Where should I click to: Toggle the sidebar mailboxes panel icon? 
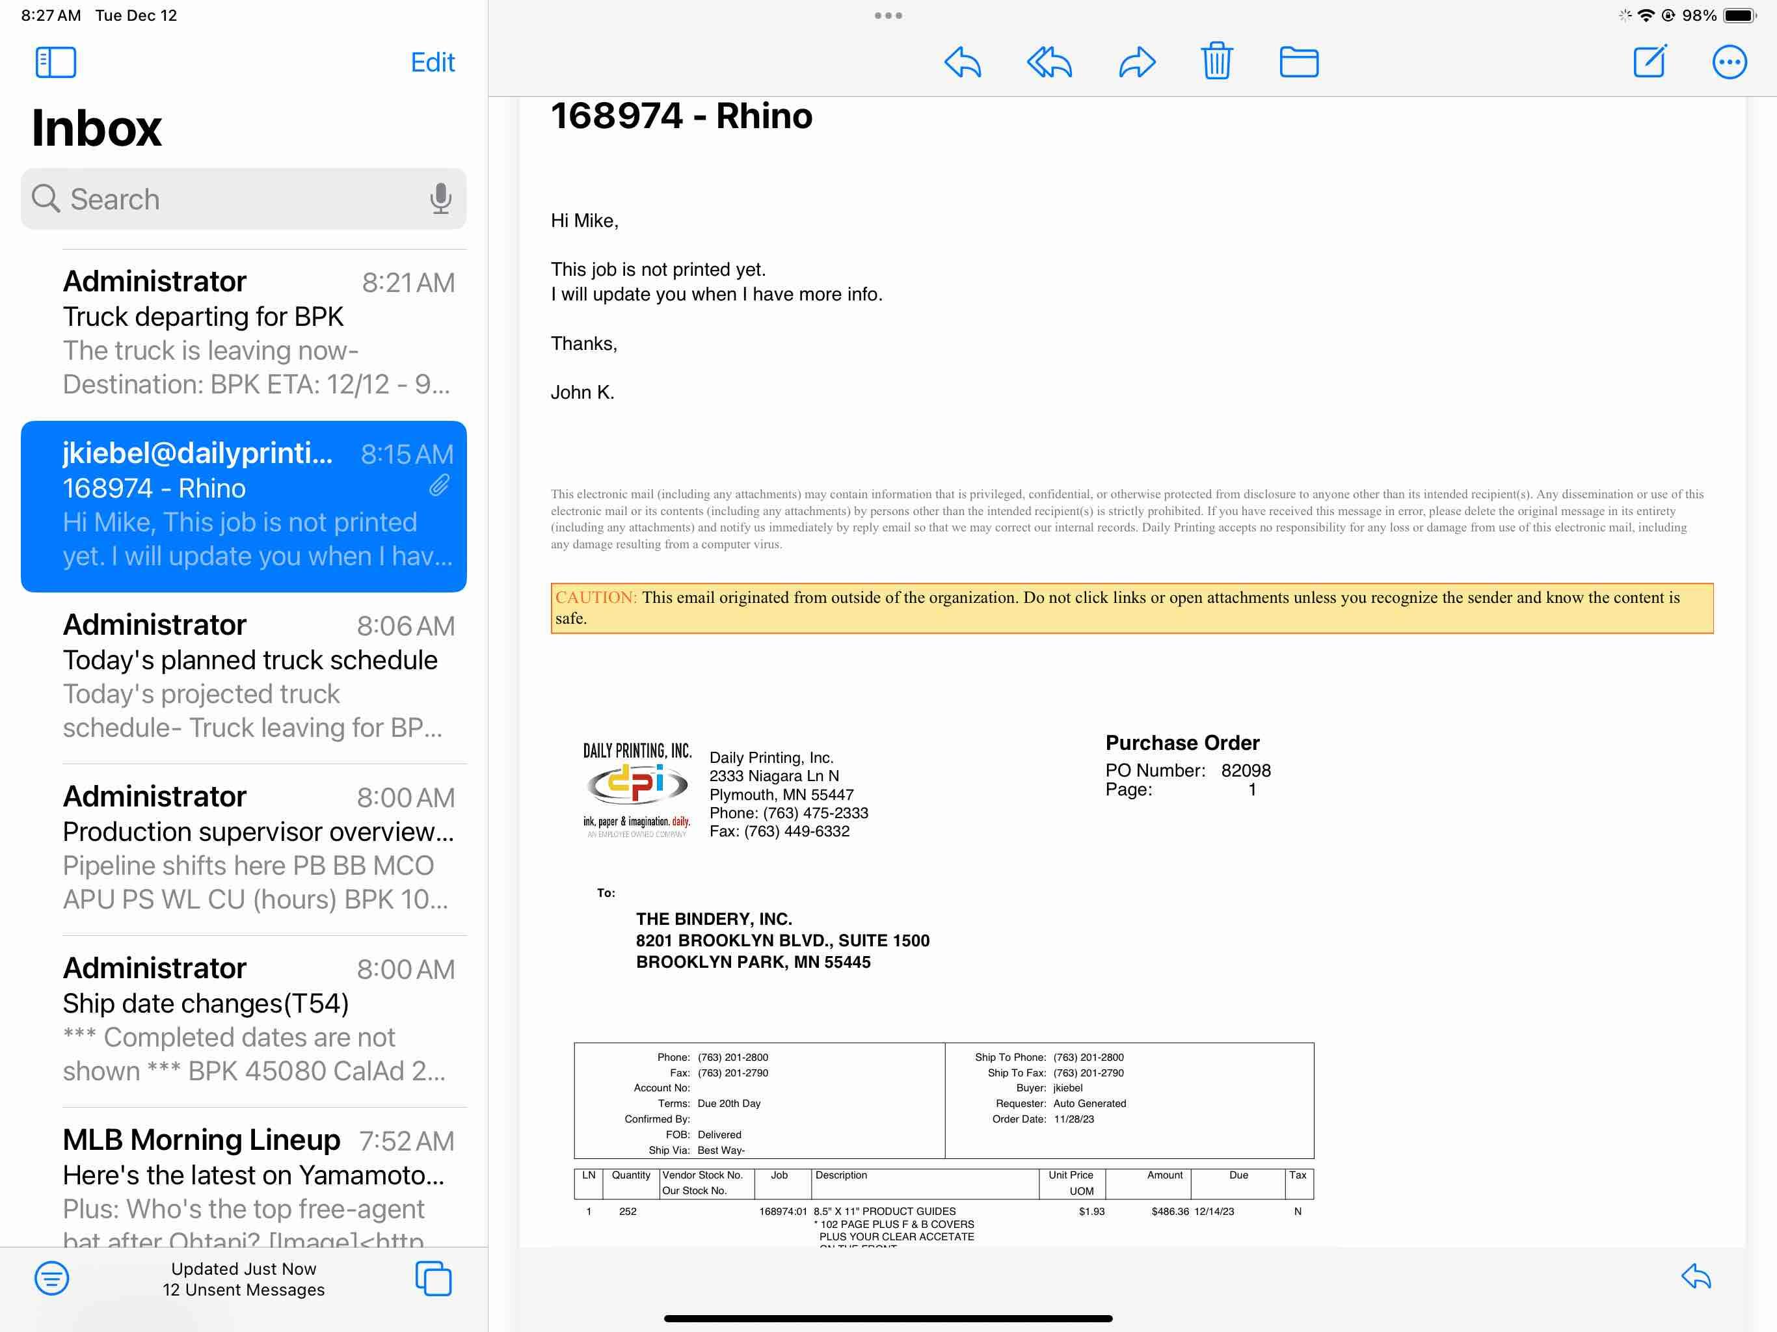tap(55, 62)
